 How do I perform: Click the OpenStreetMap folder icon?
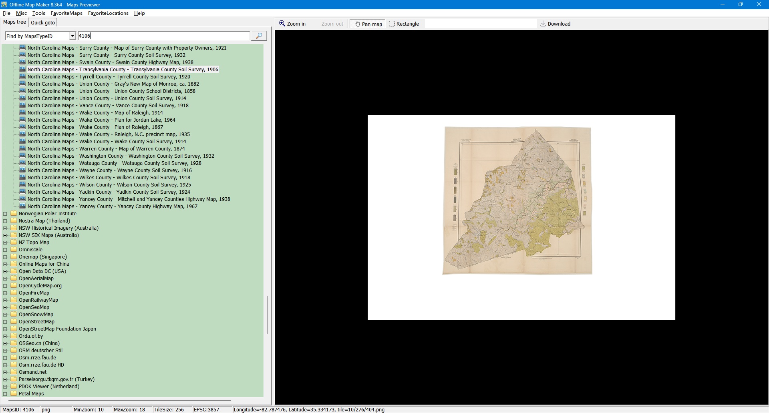pyautogui.click(x=14, y=322)
